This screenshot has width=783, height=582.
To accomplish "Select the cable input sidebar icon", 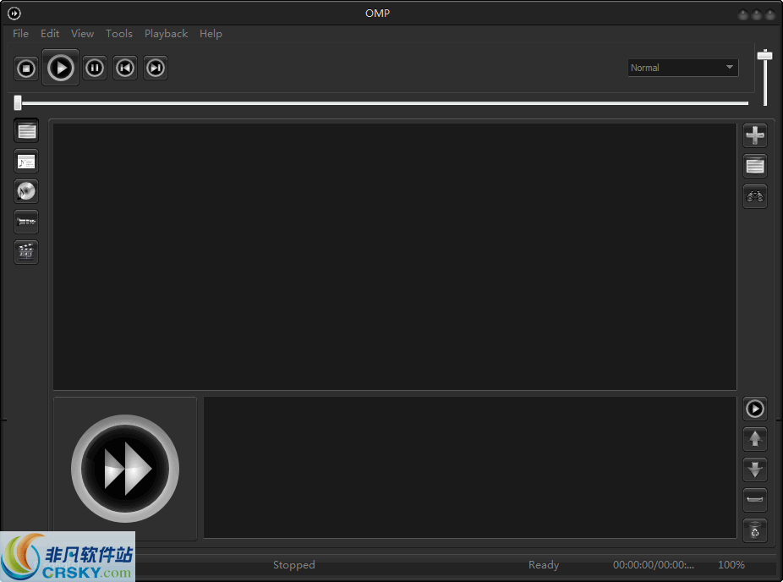I will [x=26, y=222].
